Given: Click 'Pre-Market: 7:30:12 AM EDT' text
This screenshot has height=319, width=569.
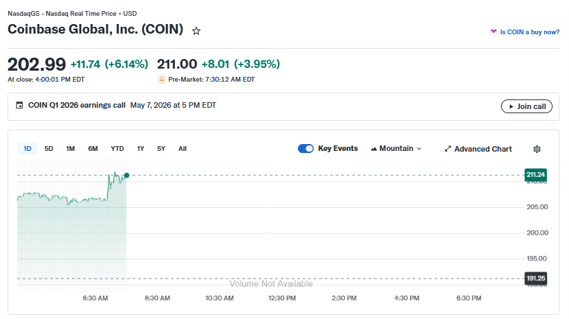Looking at the screenshot, I should 211,80.
